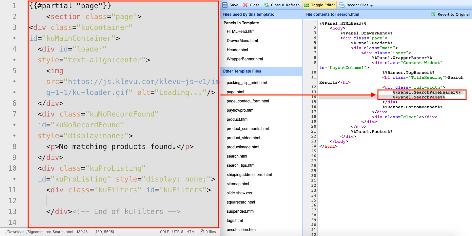Click the files icon in the status bar
This screenshot has height=236, width=472.
[x=202, y=232]
